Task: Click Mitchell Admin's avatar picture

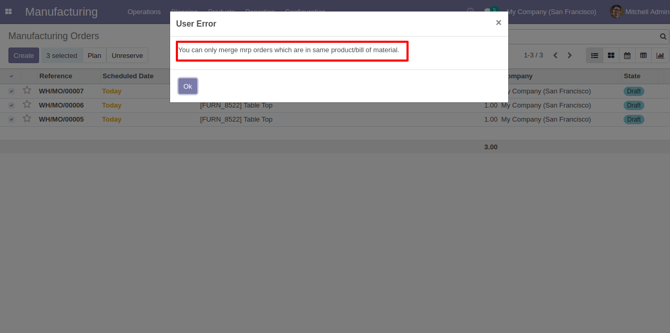Action: [617, 11]
